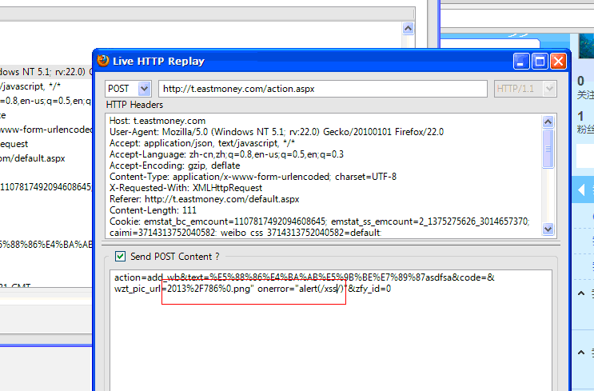Click scroll up arrow in background Live HTTP Headers window
Viewport: 594px width, 391px height.
click(408, 29)
